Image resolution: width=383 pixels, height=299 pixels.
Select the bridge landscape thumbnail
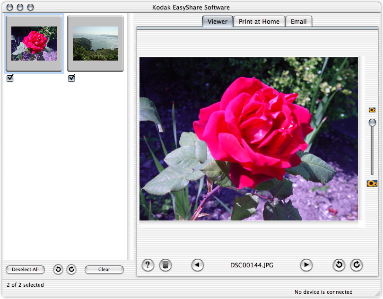96,44
